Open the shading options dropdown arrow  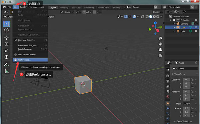[x=161, y=17]
